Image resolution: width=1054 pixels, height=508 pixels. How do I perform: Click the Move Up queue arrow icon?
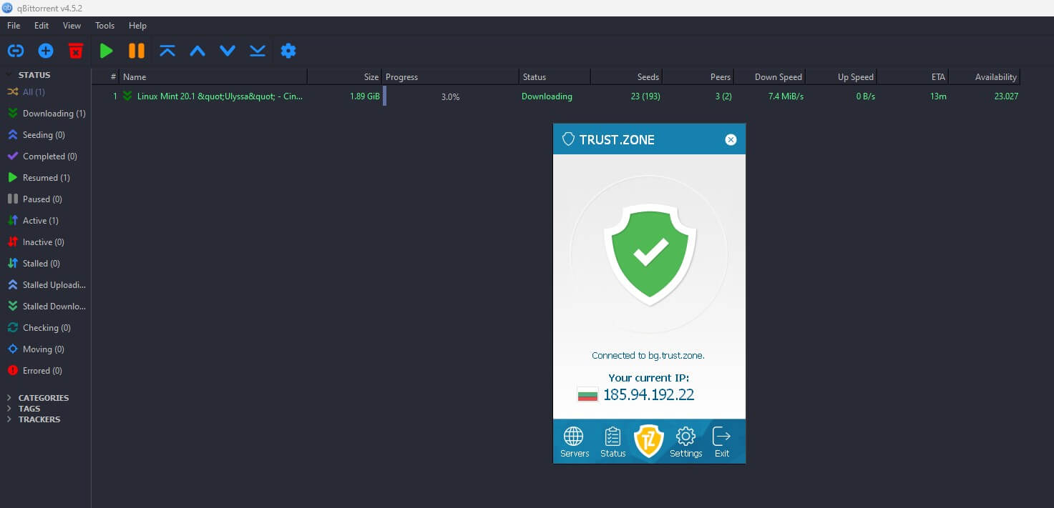tap(197, 51)
